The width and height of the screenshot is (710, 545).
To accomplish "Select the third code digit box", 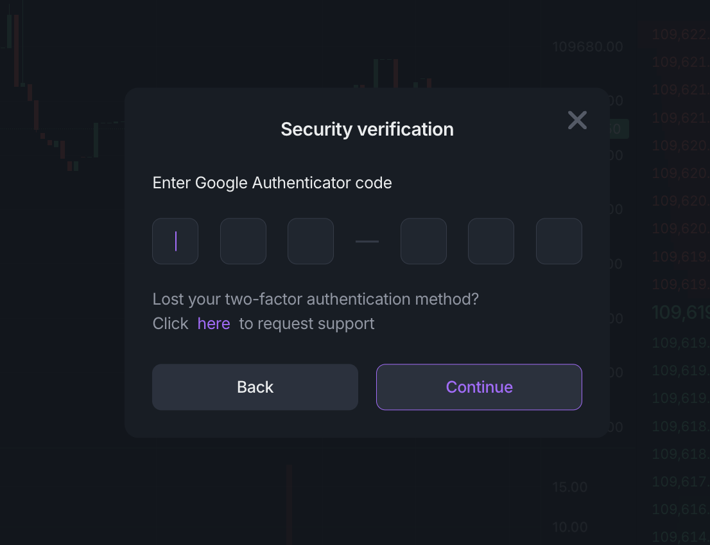I will point(311,241).
